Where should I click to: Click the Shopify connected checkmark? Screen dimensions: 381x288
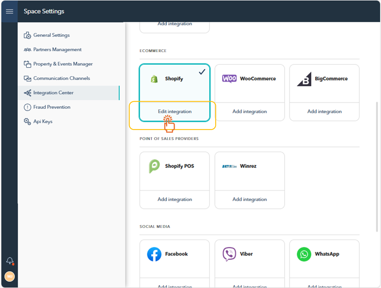(202, 72)
